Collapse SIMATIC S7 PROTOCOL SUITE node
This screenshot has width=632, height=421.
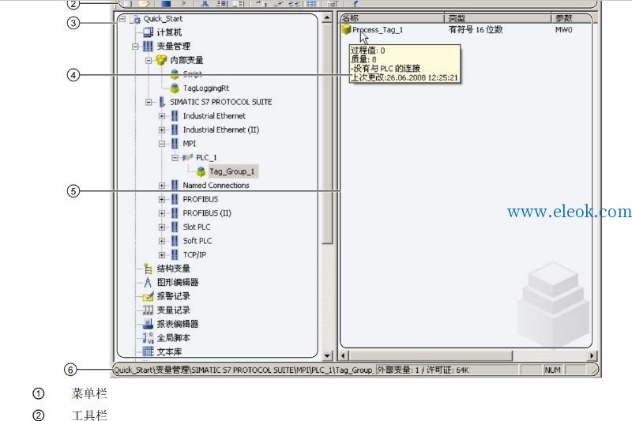[149, 103]
